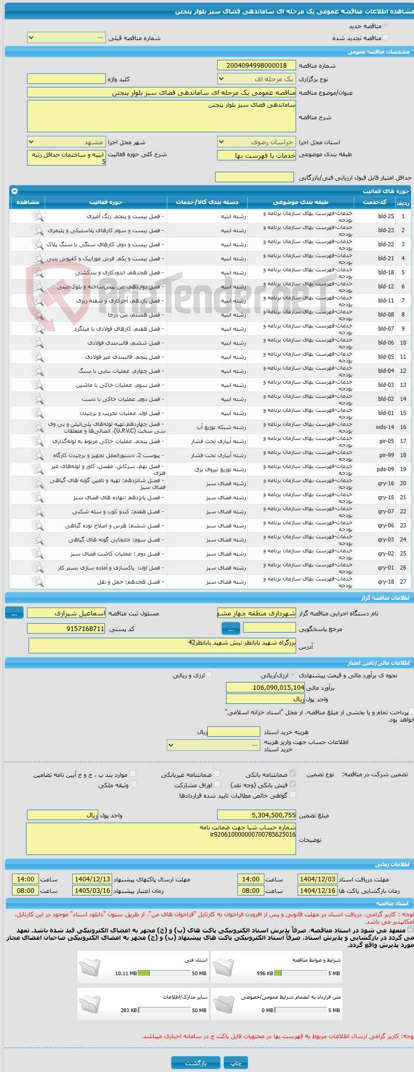Open view icon for row pds-09
This screenshot has height=1072, width=414.
click(x=37, y=469)
